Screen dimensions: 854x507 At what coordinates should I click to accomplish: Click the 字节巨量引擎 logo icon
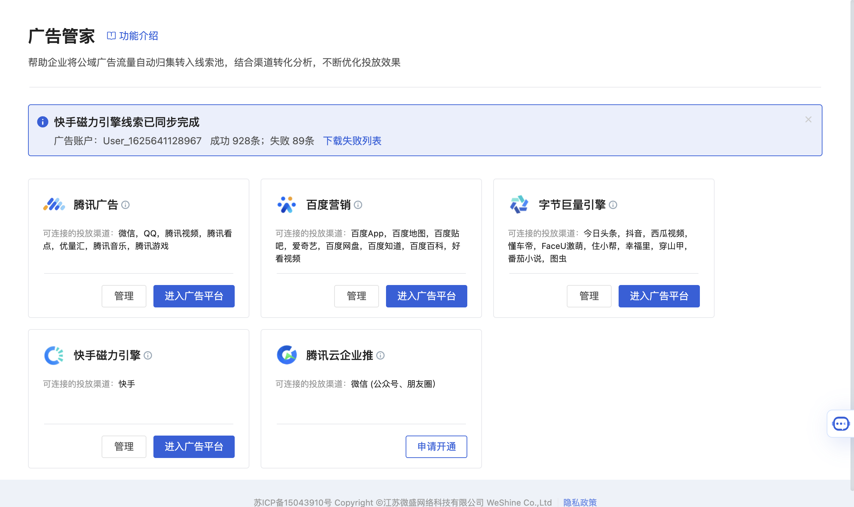519,204
